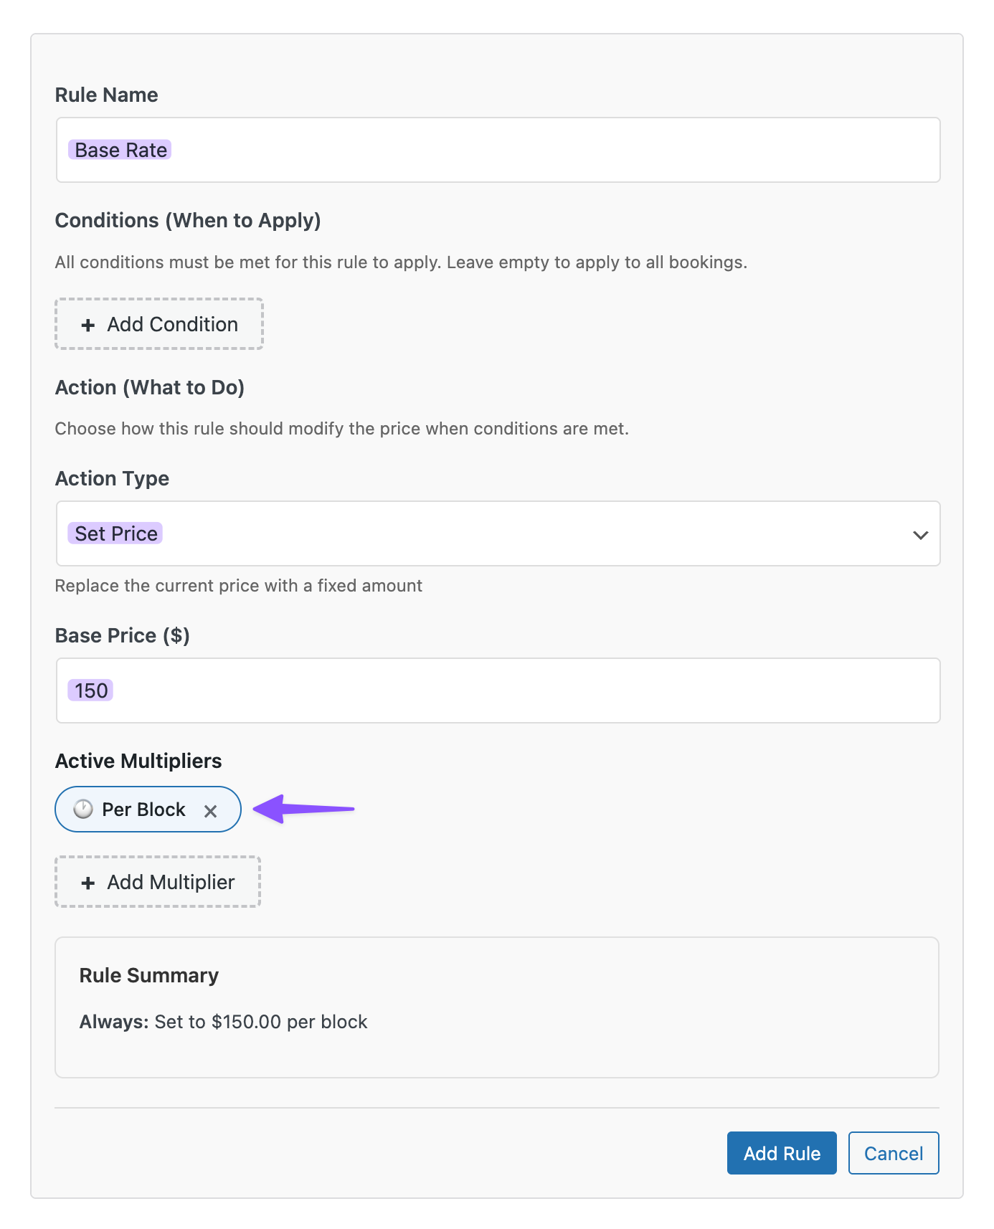Click the Add Condition text label

(x=172, y=324)
